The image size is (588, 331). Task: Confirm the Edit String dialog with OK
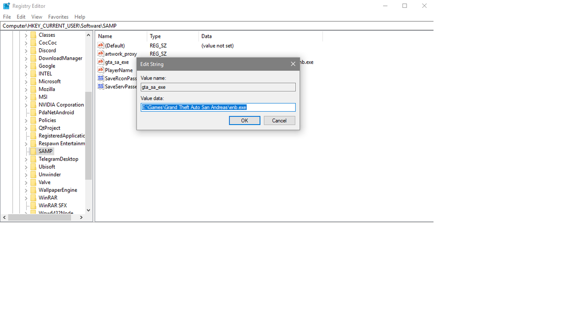[x=244, y=120]
